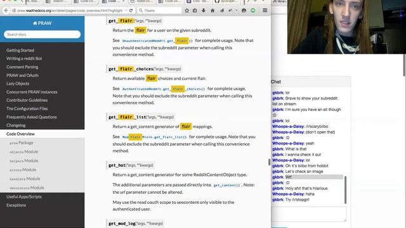
Task: Switch to the reddit.com browser tab
Action: 142,1
